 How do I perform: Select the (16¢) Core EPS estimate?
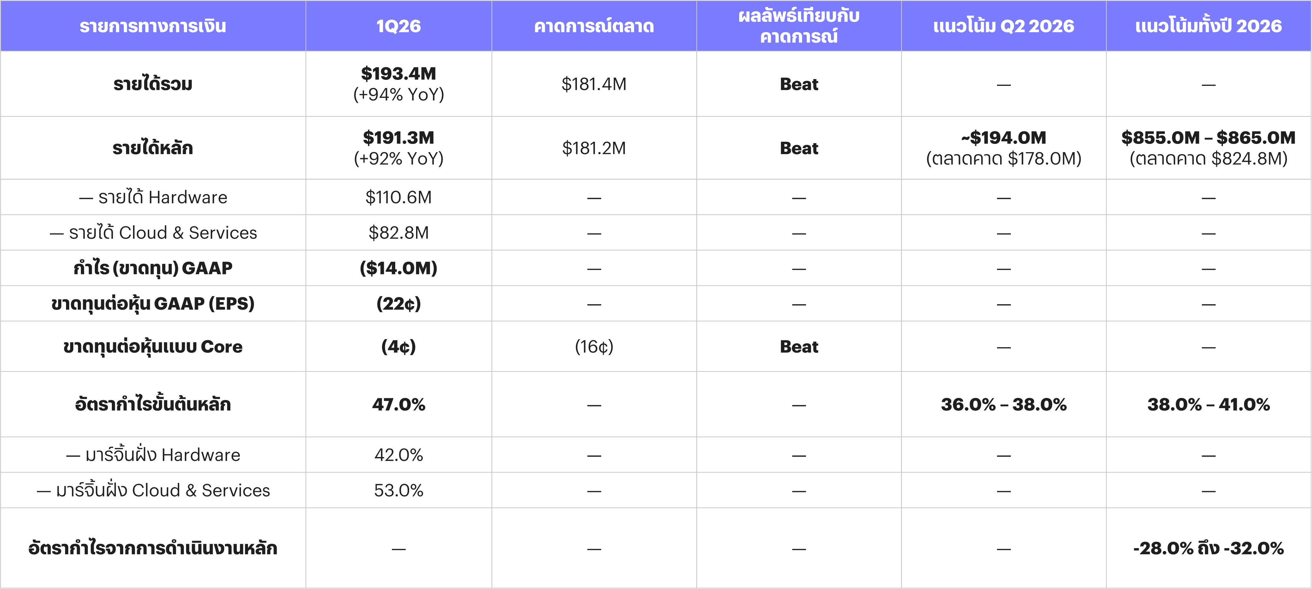pos(594,347)
